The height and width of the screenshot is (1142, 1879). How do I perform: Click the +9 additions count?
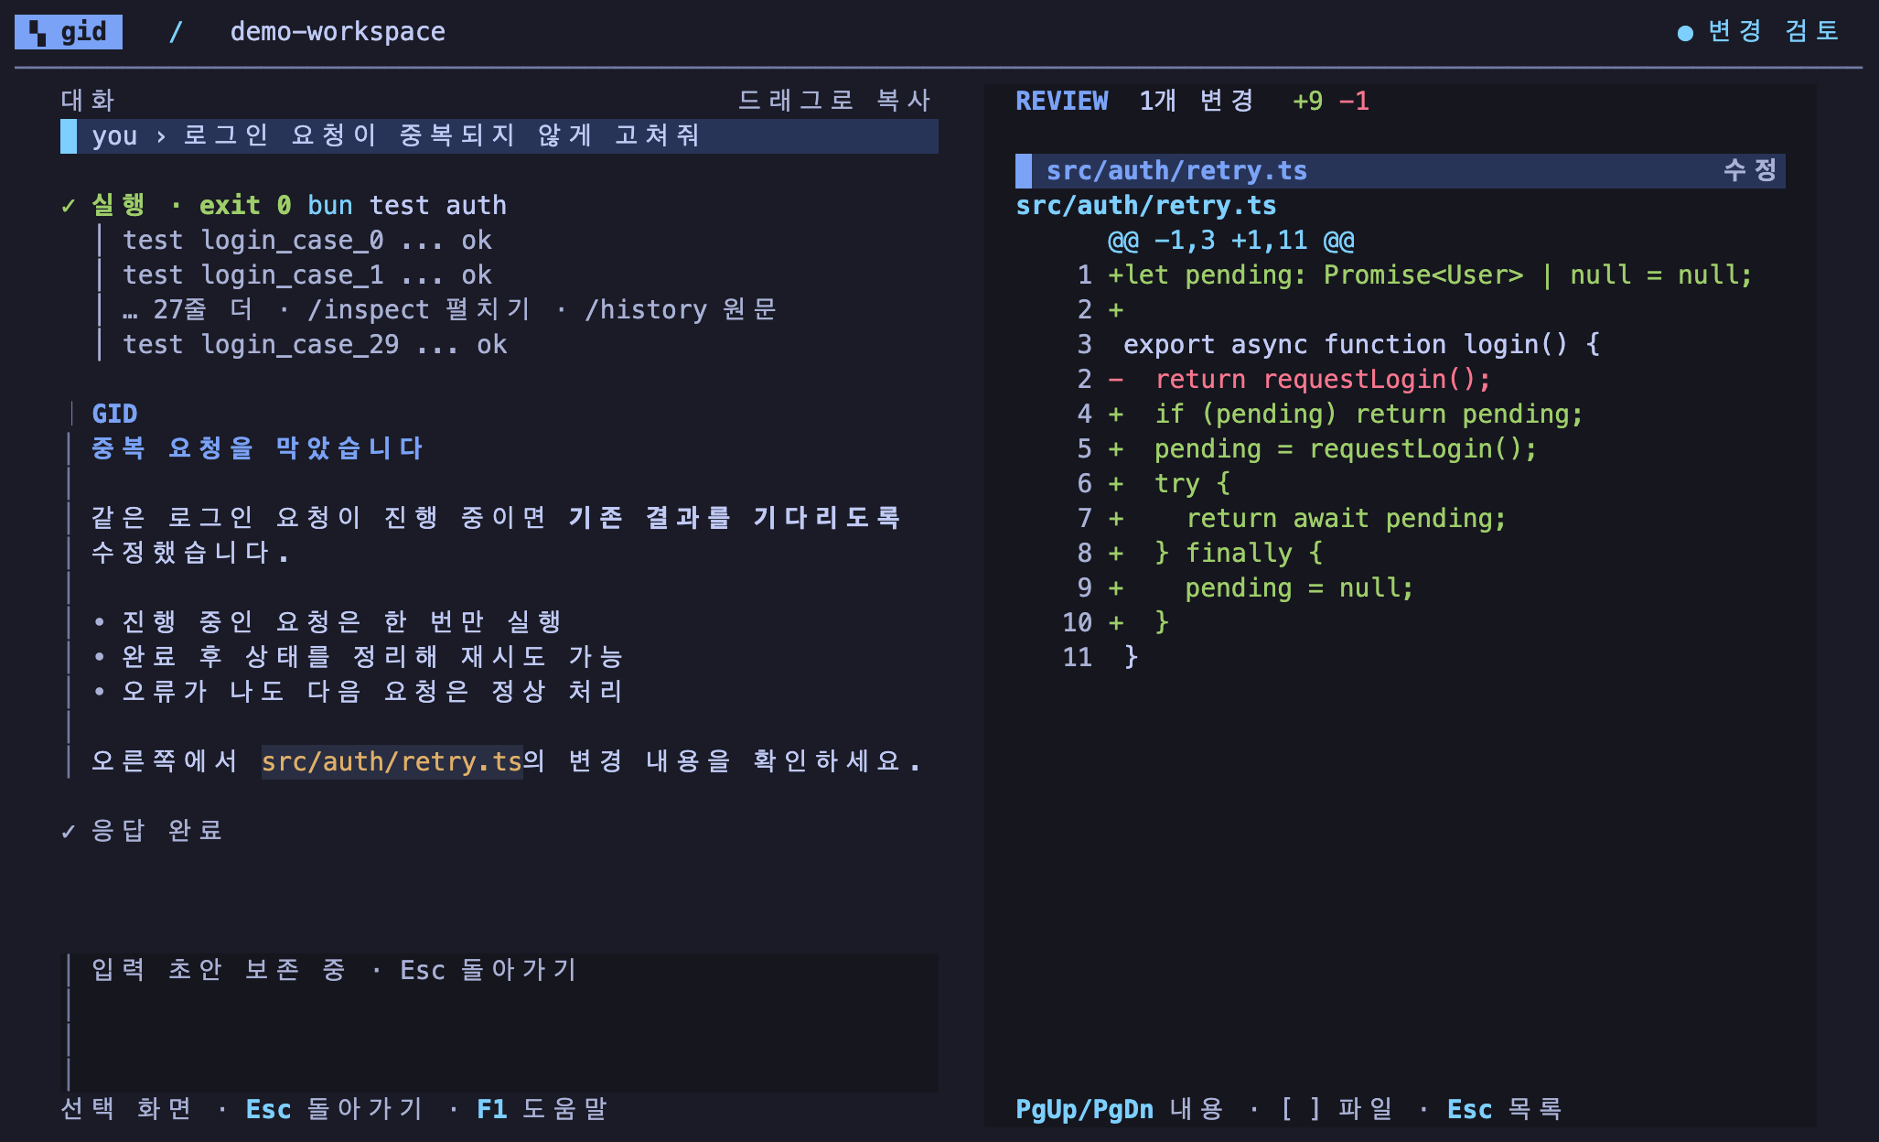(1308, 101)
